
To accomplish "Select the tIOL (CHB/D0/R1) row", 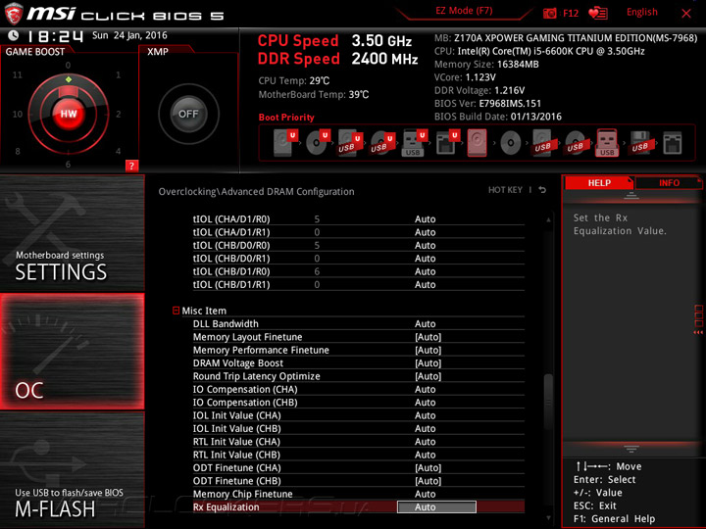I will (359, 259).
